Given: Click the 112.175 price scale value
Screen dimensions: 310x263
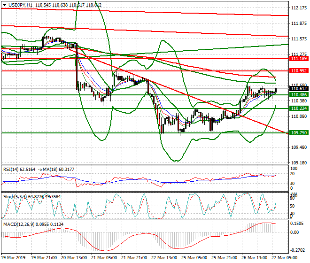Looking at the screenshot, I should click(299, 8).
